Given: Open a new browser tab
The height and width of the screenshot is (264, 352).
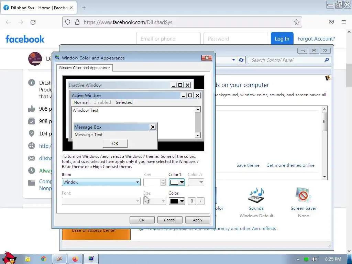Looking at the screenshot, I should coord(84,8).
